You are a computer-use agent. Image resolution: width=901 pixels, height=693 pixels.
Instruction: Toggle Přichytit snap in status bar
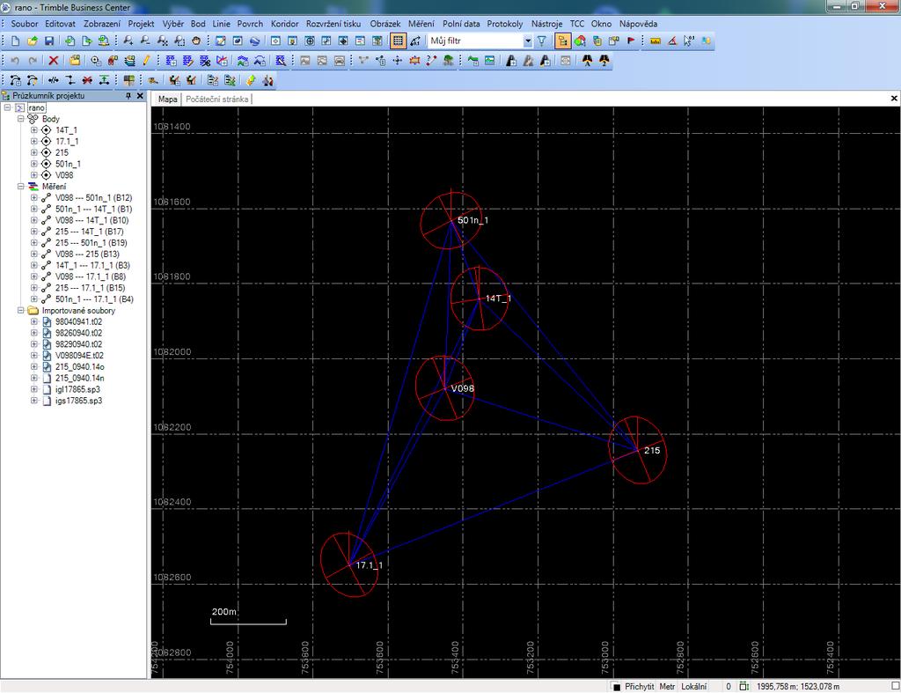point(639,687)
